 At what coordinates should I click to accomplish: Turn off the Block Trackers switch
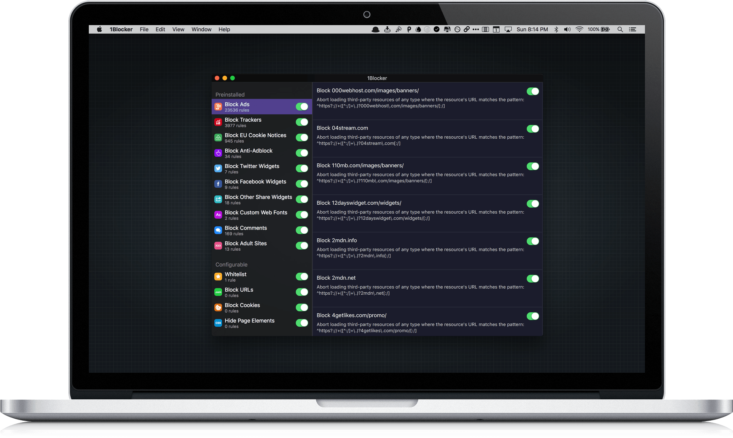[302, 122]
